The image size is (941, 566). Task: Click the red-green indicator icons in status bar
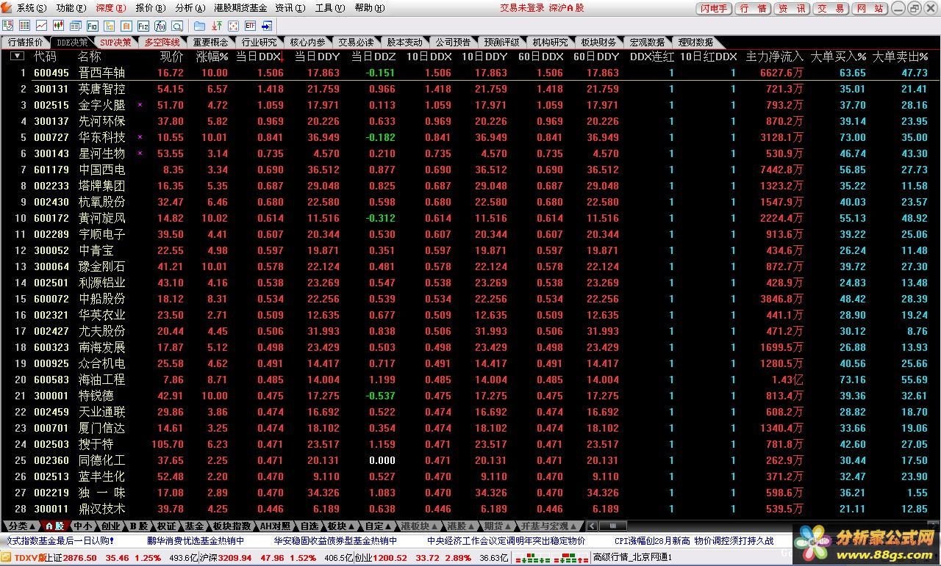(x=551, y=558)
